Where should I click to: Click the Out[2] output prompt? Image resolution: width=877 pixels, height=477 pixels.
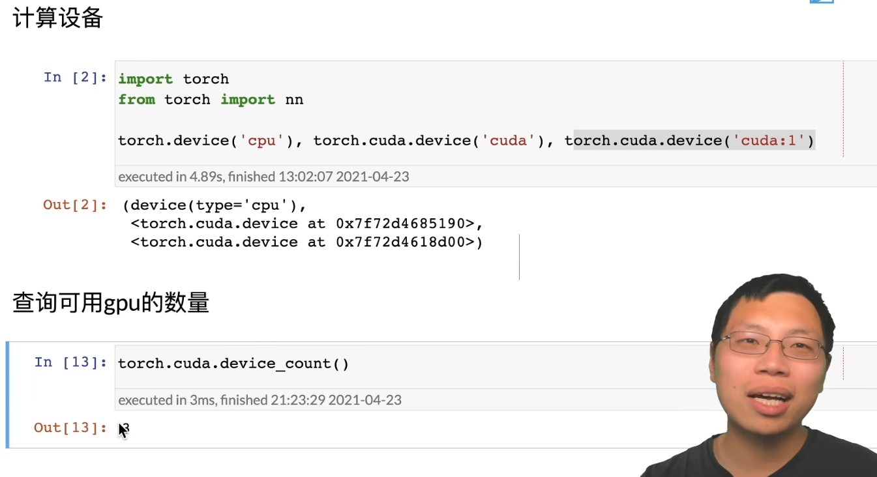(76, 205)
